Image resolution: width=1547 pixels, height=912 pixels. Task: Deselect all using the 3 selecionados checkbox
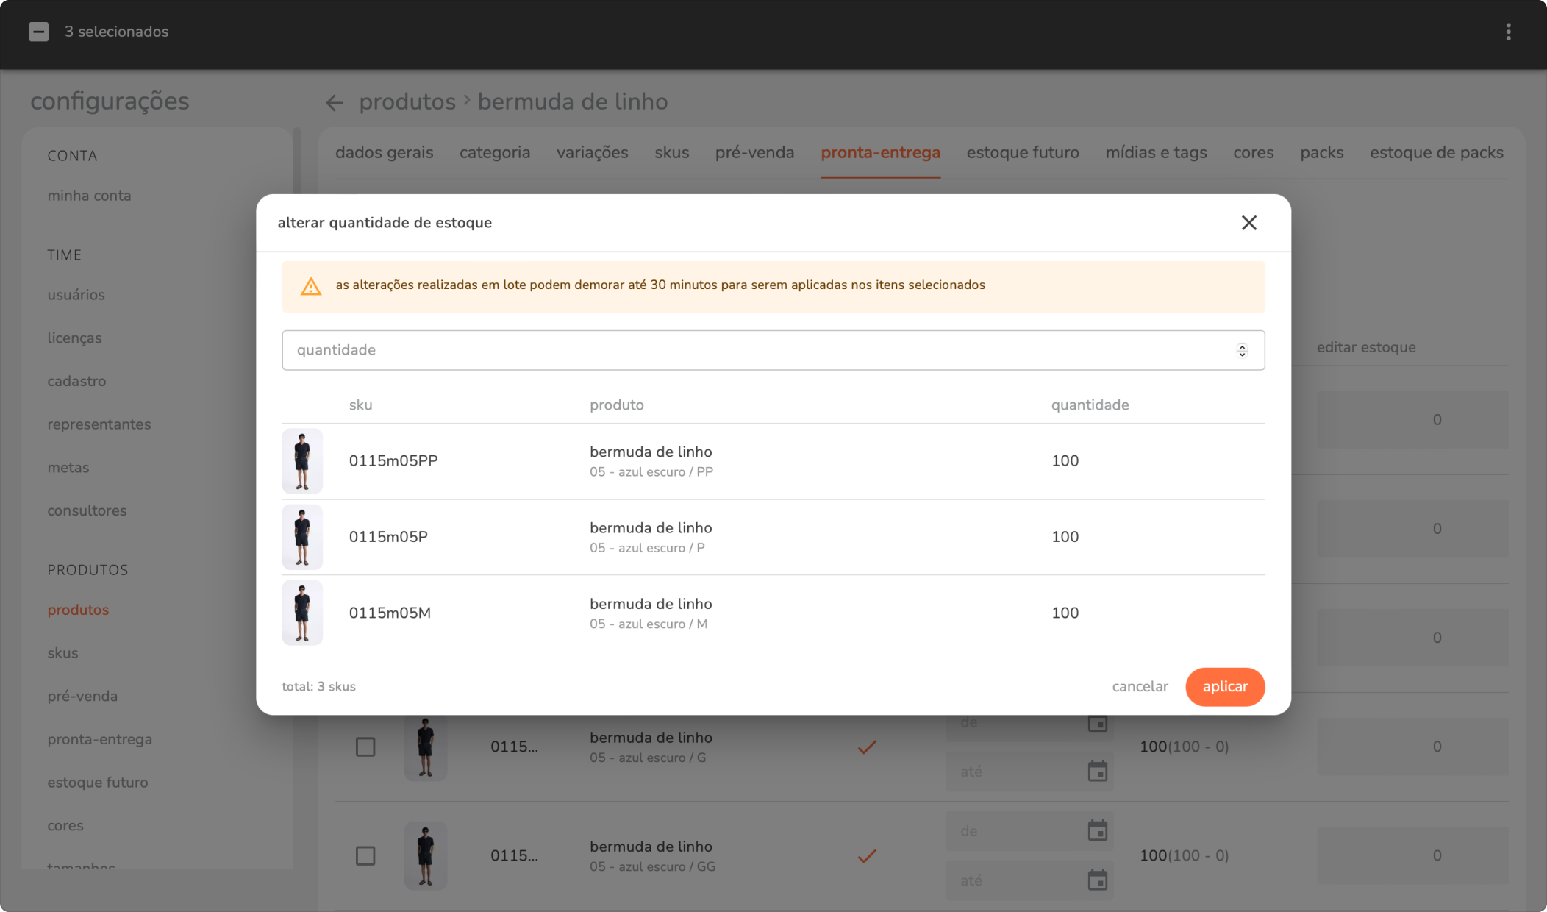click(39, 32)
